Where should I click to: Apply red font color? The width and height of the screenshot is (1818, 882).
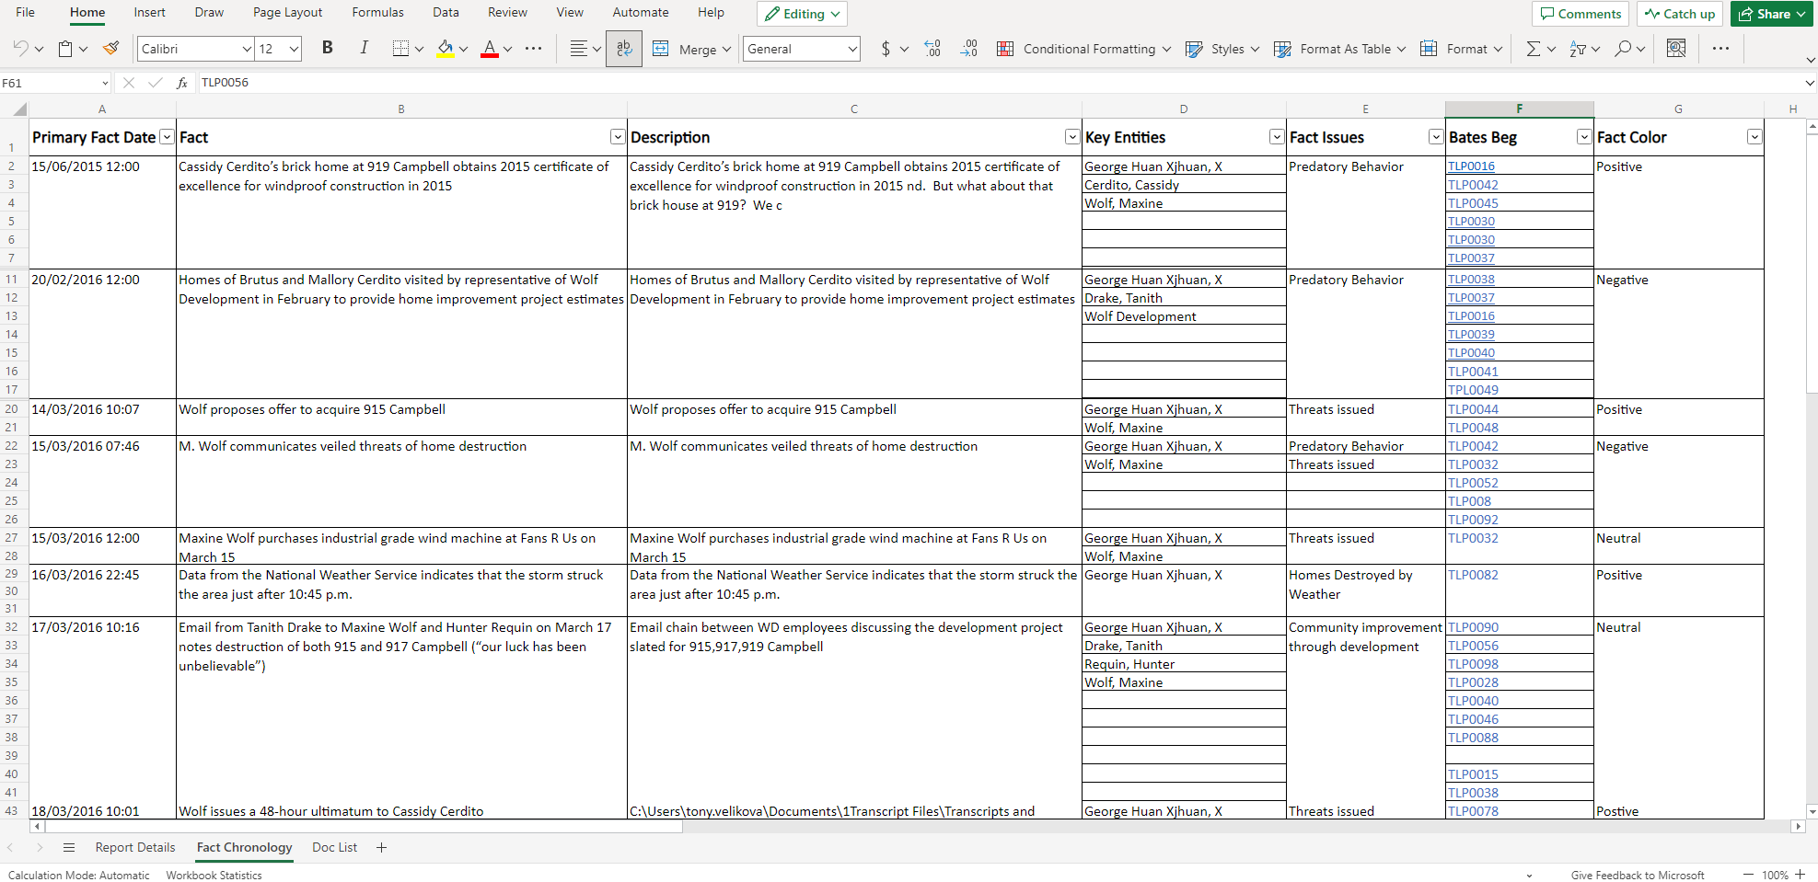pyautogui.click(x=490, y=49)
